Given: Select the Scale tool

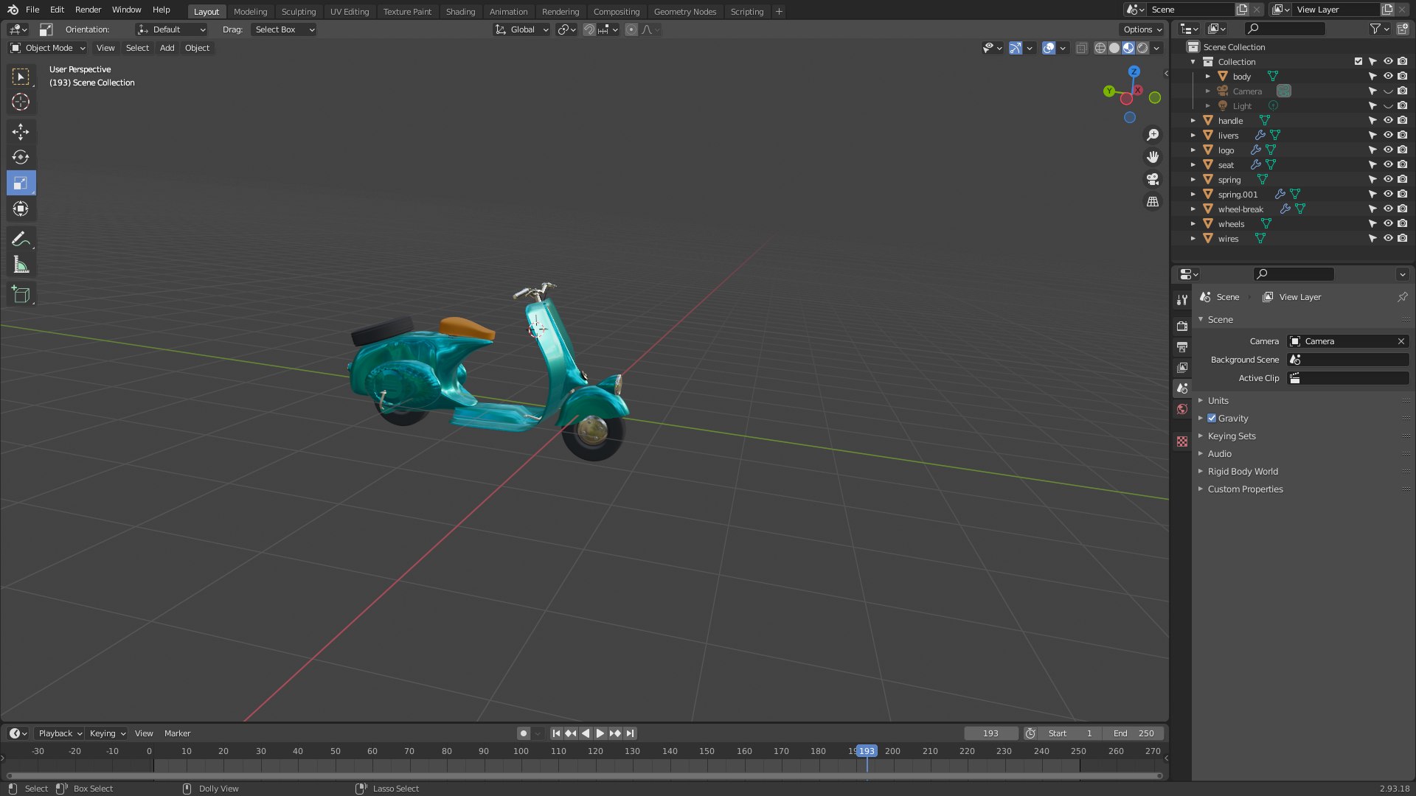Looking at the screenshot, I should 21,183.
